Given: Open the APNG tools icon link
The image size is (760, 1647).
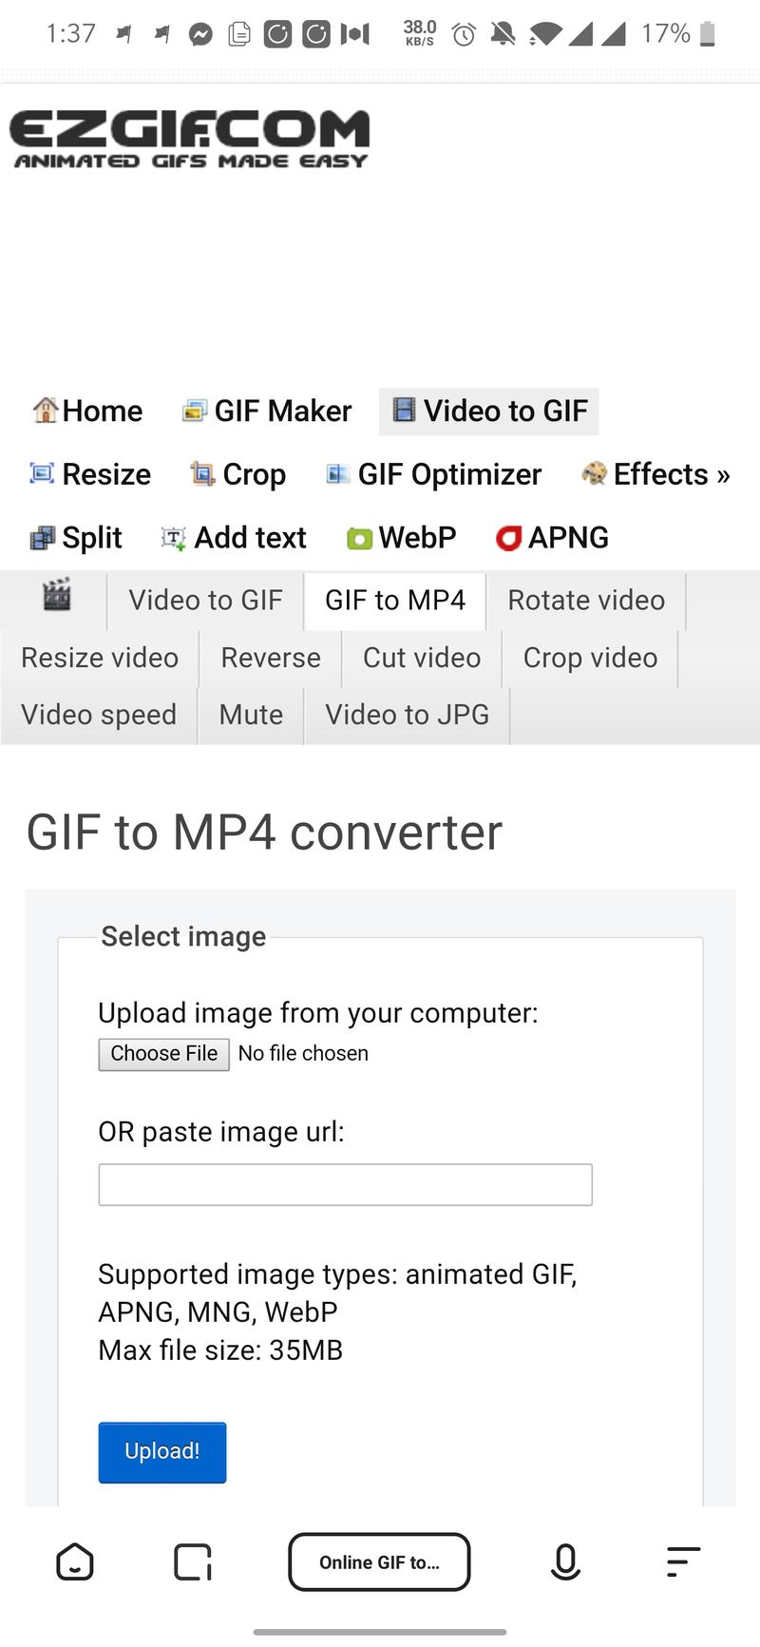Looking at the screenshot, I should point(509,539).
